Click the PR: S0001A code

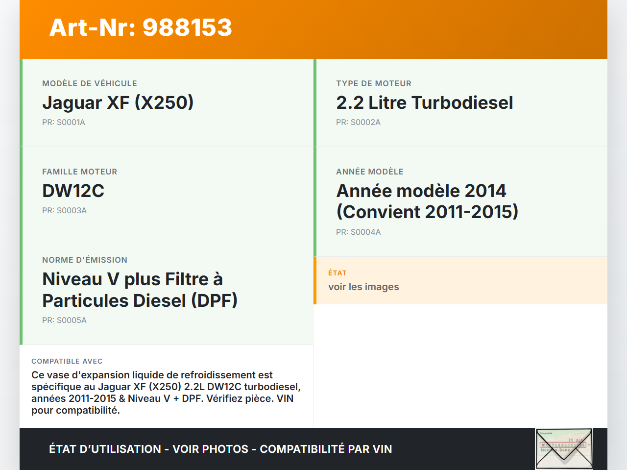[x=64, y=122]
